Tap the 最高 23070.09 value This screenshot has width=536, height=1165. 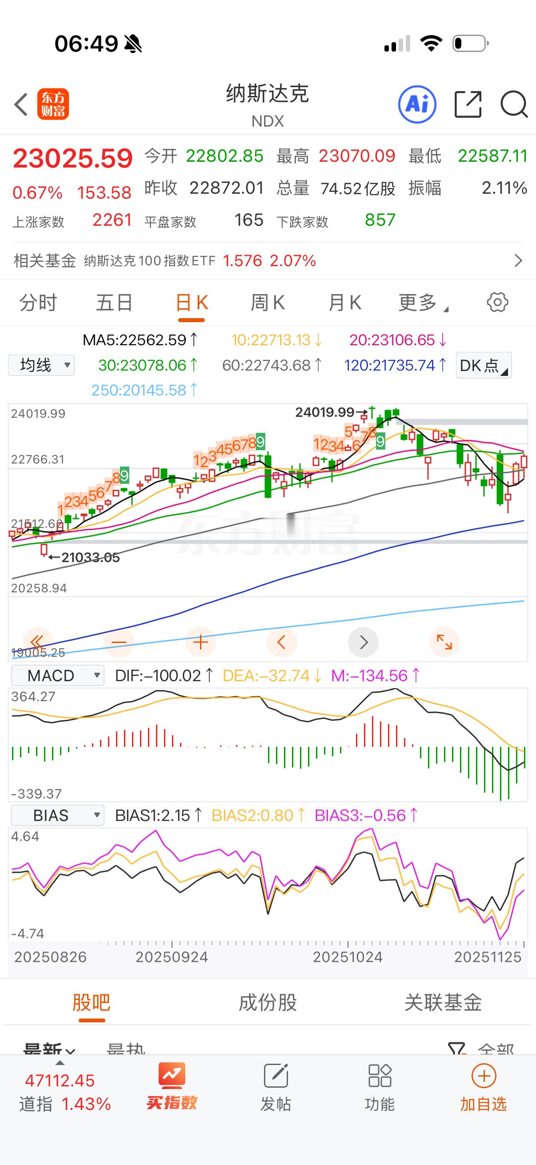[357, 156]
